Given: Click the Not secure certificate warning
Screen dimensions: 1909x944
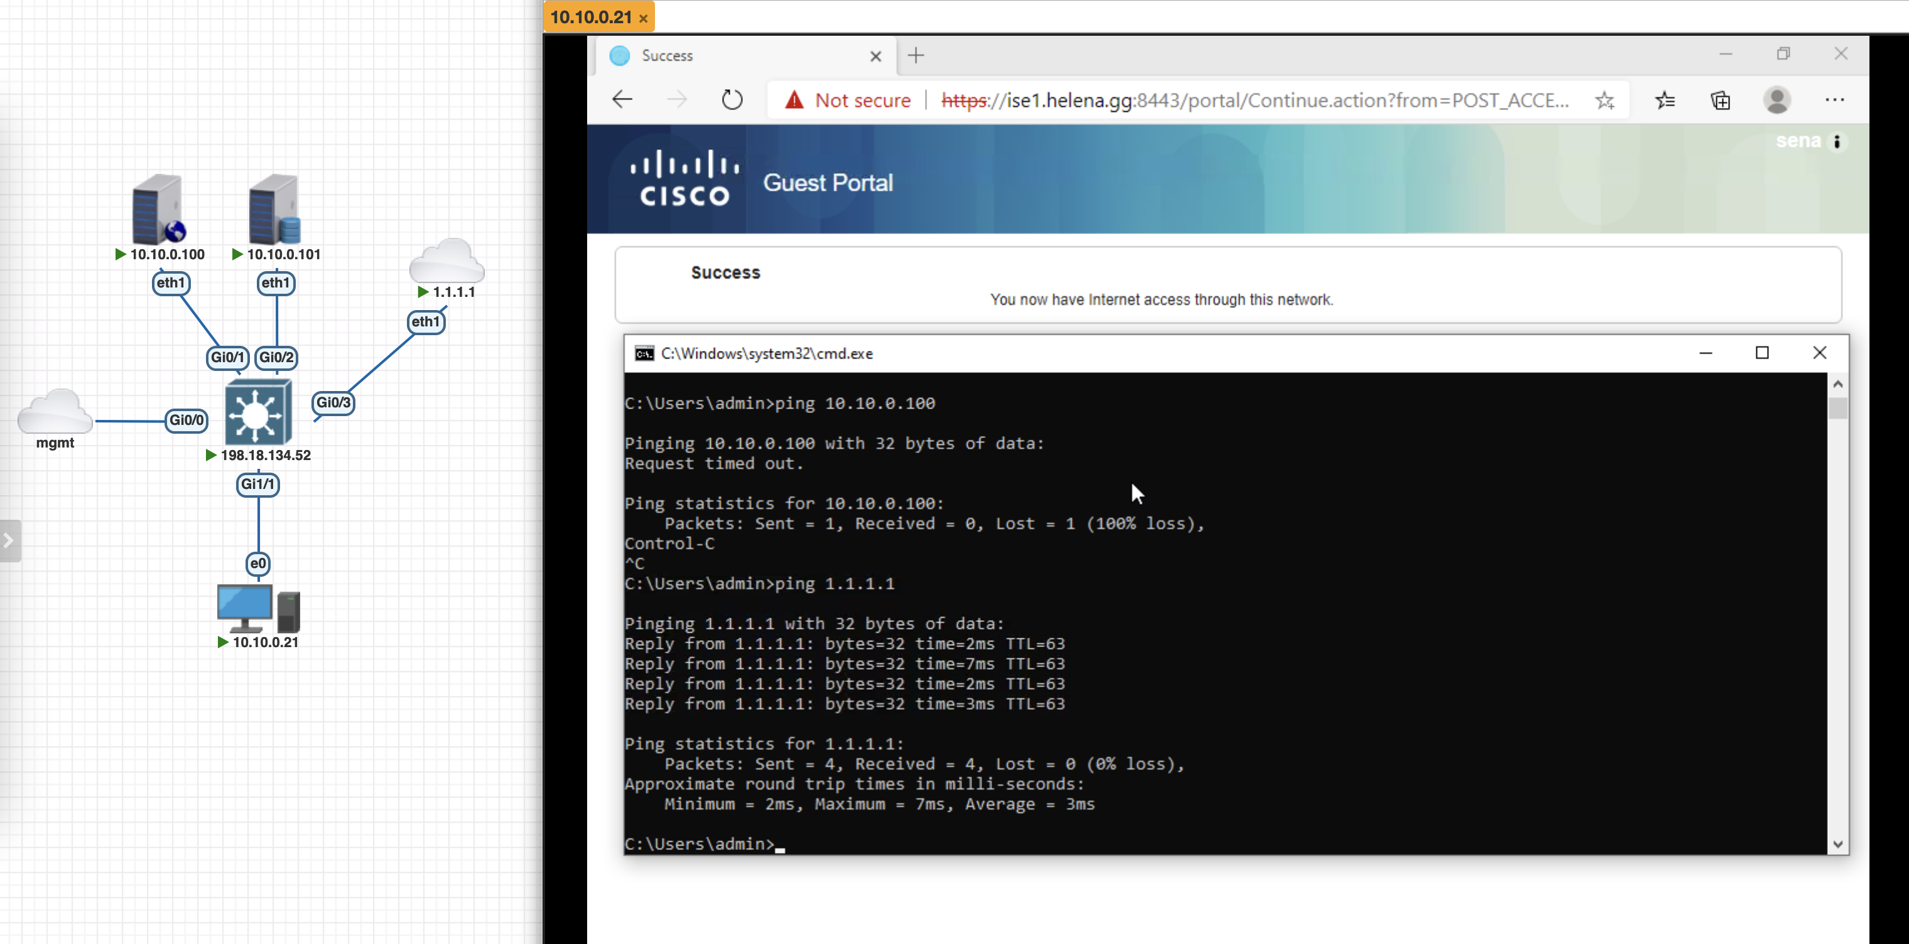Looking at the screenshot, I should pyautogui.click(x=849, y=100).
